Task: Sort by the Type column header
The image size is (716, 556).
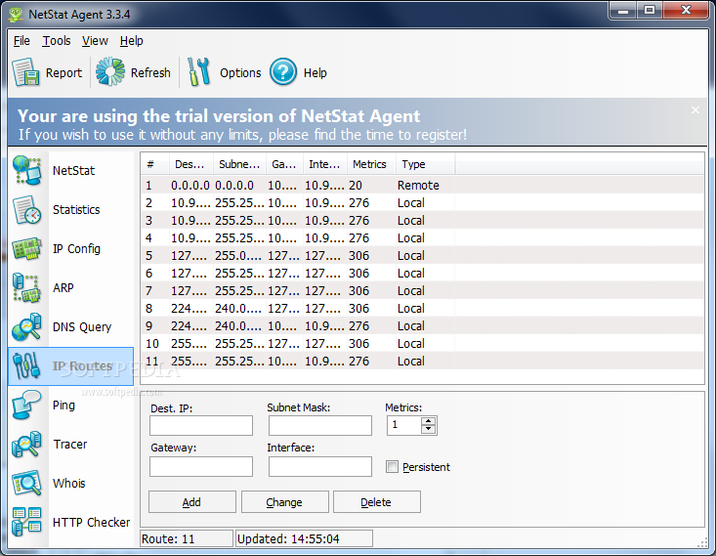Action: click(x=425, y=164)
